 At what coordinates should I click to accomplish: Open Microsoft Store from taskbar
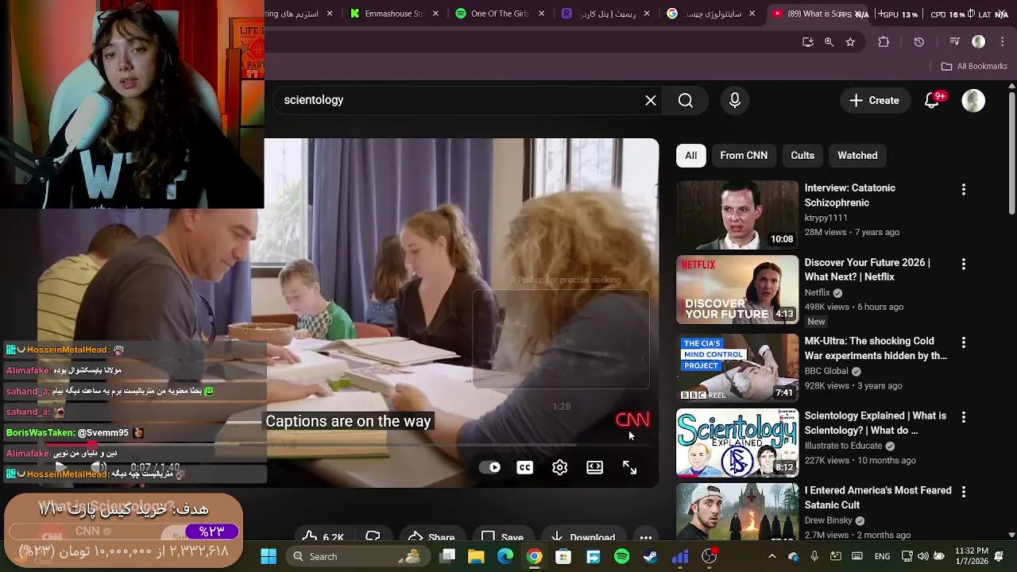point(563,557)
